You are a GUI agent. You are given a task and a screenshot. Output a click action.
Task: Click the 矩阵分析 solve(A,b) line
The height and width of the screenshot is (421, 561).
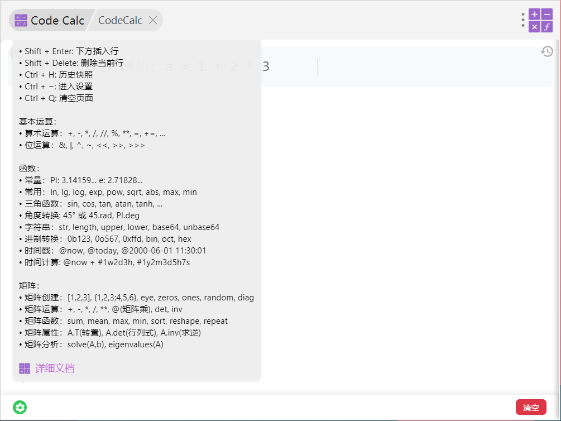click(91, 345)
